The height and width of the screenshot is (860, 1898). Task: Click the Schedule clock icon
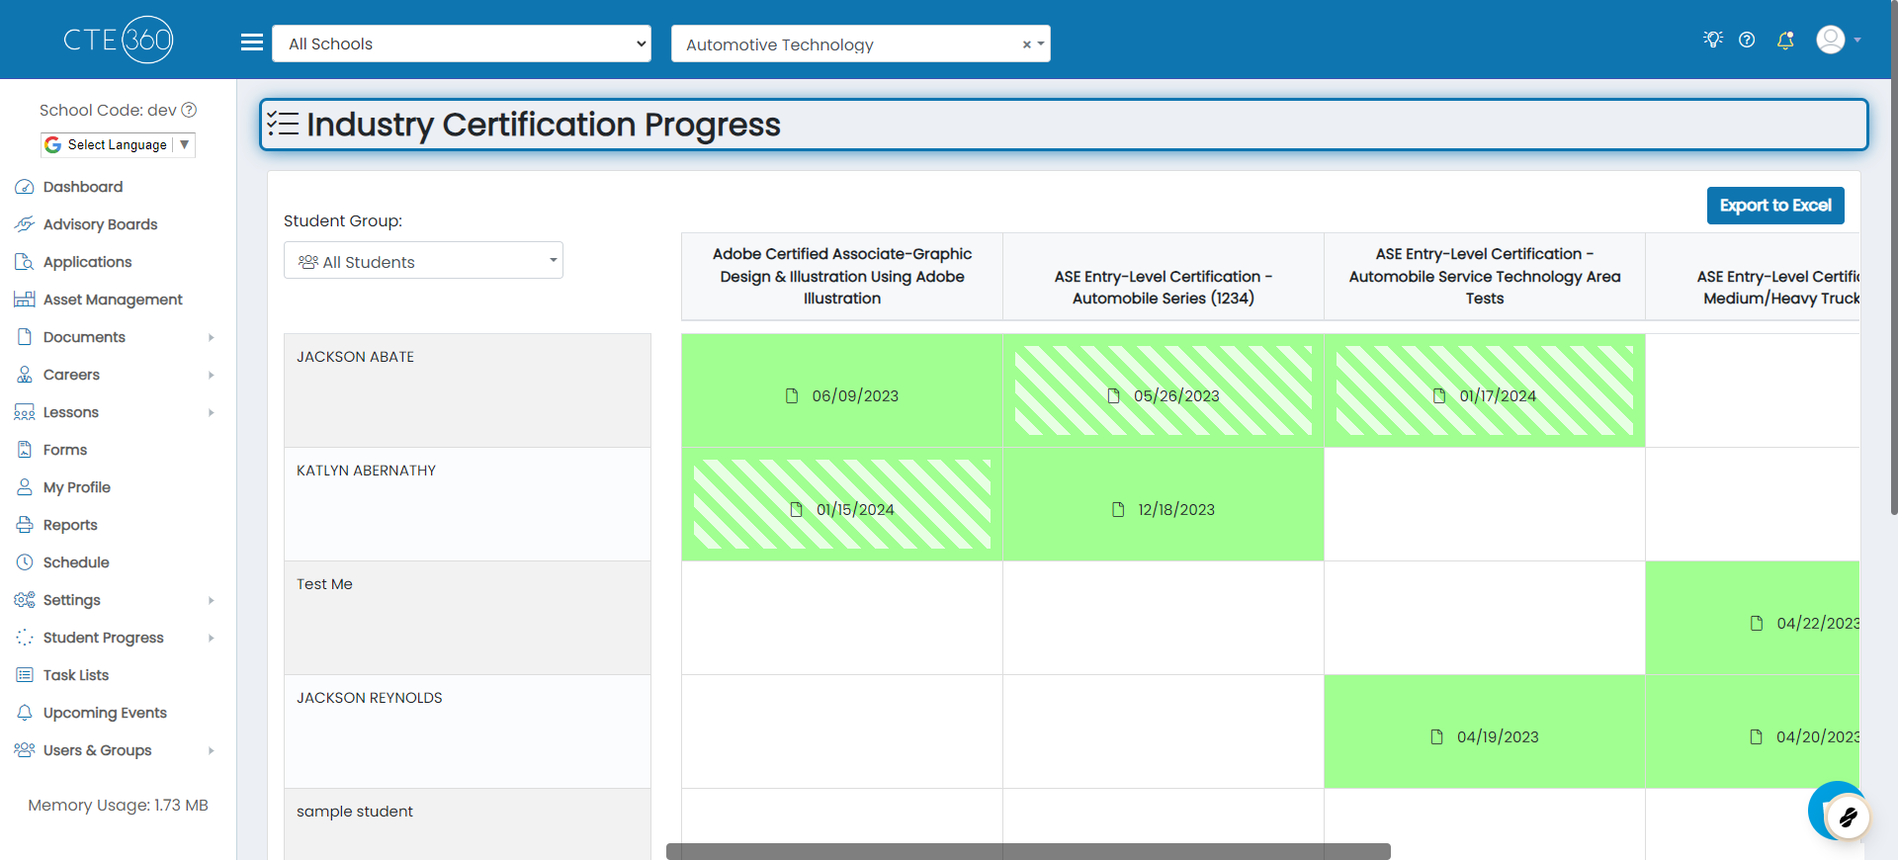coord(25,562)
